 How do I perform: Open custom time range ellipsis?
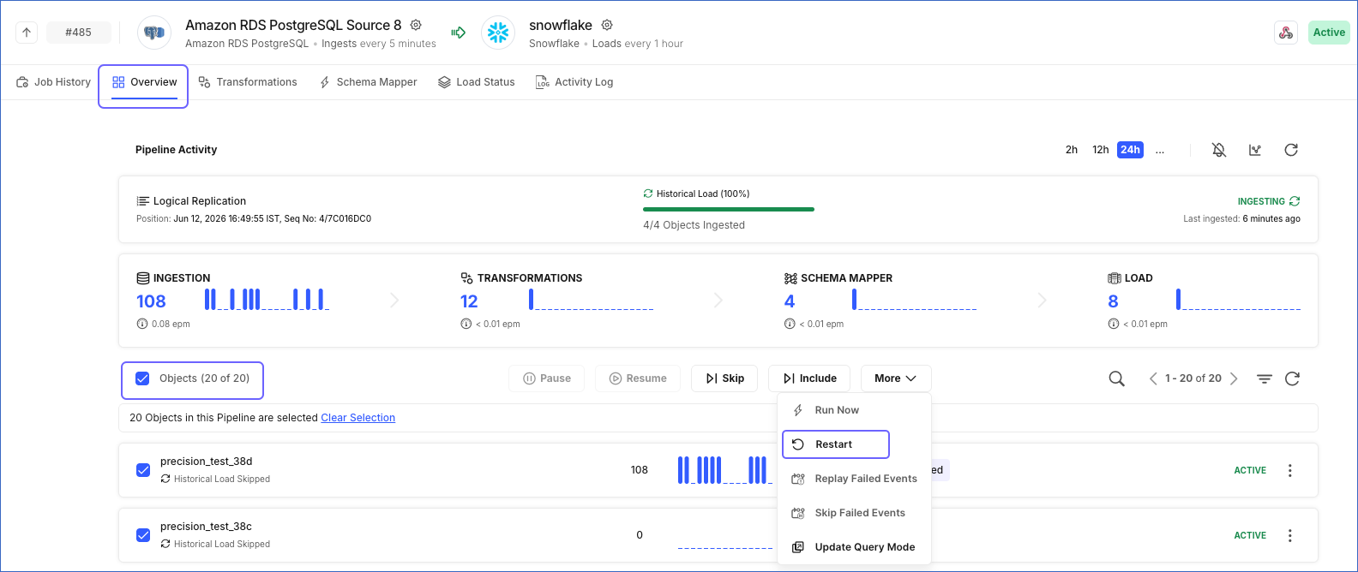pos(1160,150)
